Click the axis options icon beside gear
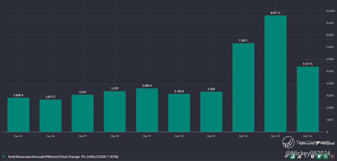337x161 pixels. (x=306, y=156)
